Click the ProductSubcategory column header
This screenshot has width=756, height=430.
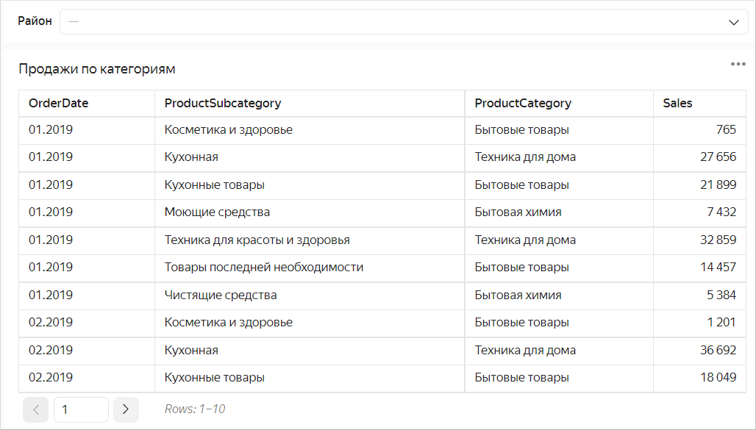click(223, 103)
